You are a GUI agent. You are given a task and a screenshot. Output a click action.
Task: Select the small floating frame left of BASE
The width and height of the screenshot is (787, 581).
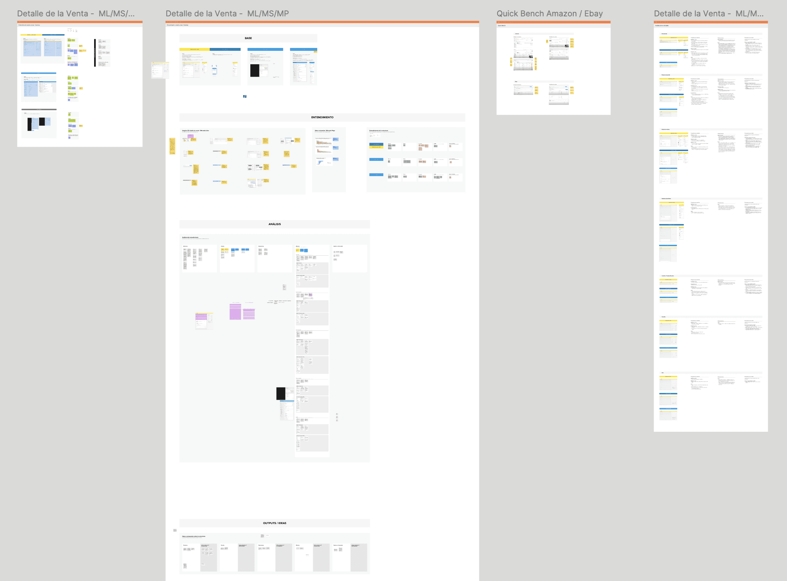click(160, 70)
